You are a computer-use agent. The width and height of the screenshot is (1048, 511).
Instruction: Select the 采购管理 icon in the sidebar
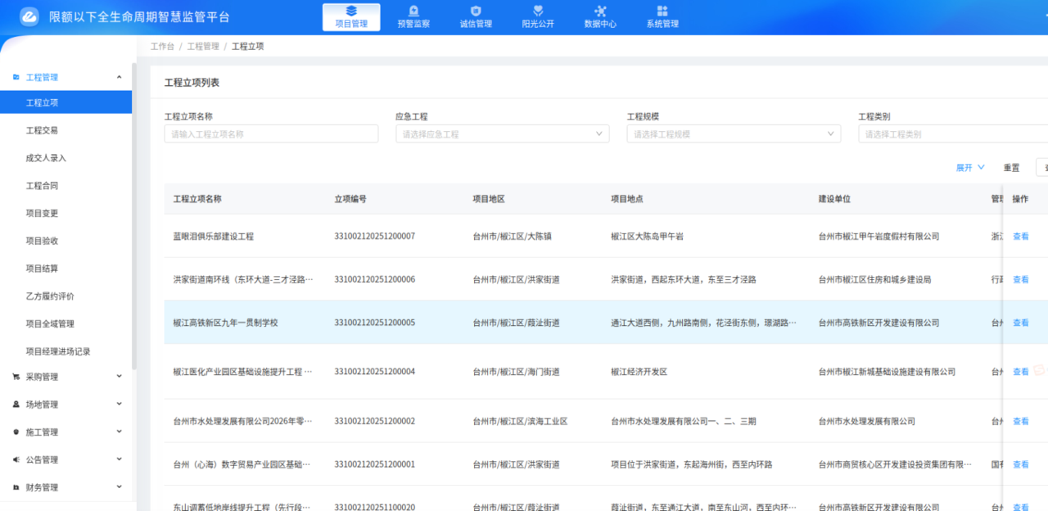[14, 376]
